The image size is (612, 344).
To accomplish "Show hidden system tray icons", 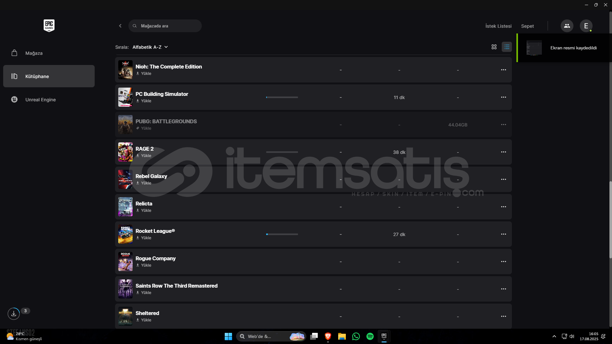I will pyautogui.click(x=554, y=336).
